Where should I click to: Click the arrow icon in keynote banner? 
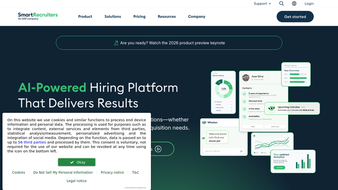(x=116, y=43)
